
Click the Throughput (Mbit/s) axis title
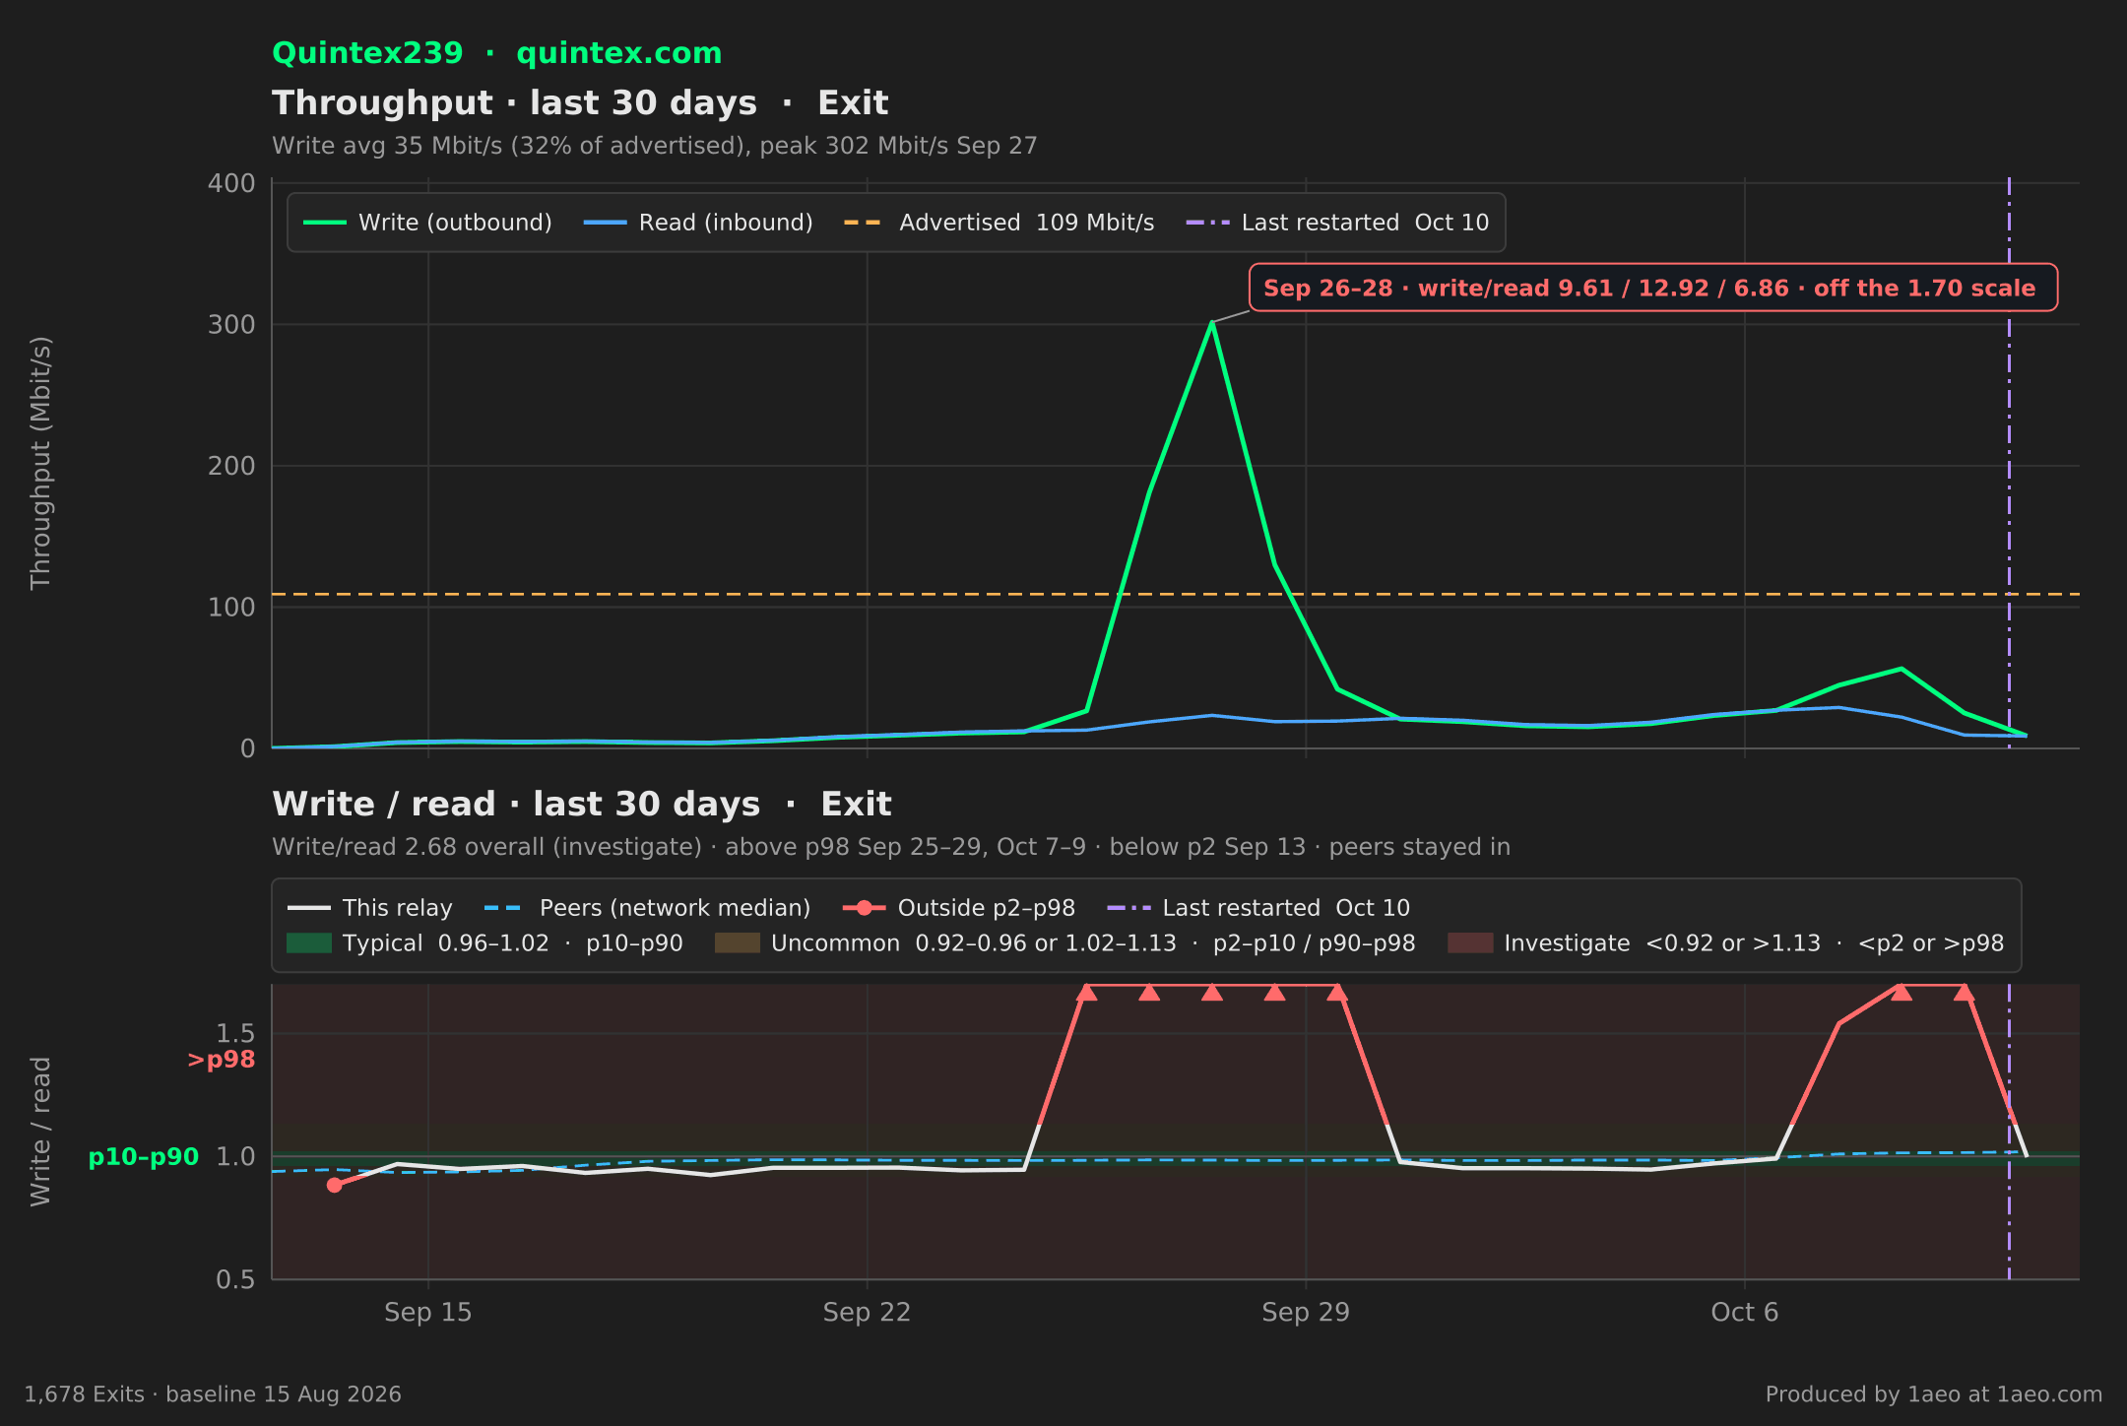pyautogui.click(x=40, y=463)
